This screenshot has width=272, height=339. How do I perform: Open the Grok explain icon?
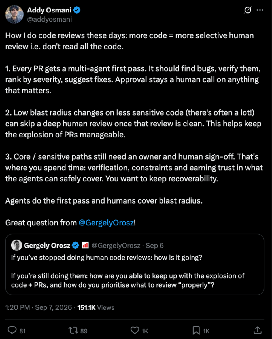[x=248, y=10]
